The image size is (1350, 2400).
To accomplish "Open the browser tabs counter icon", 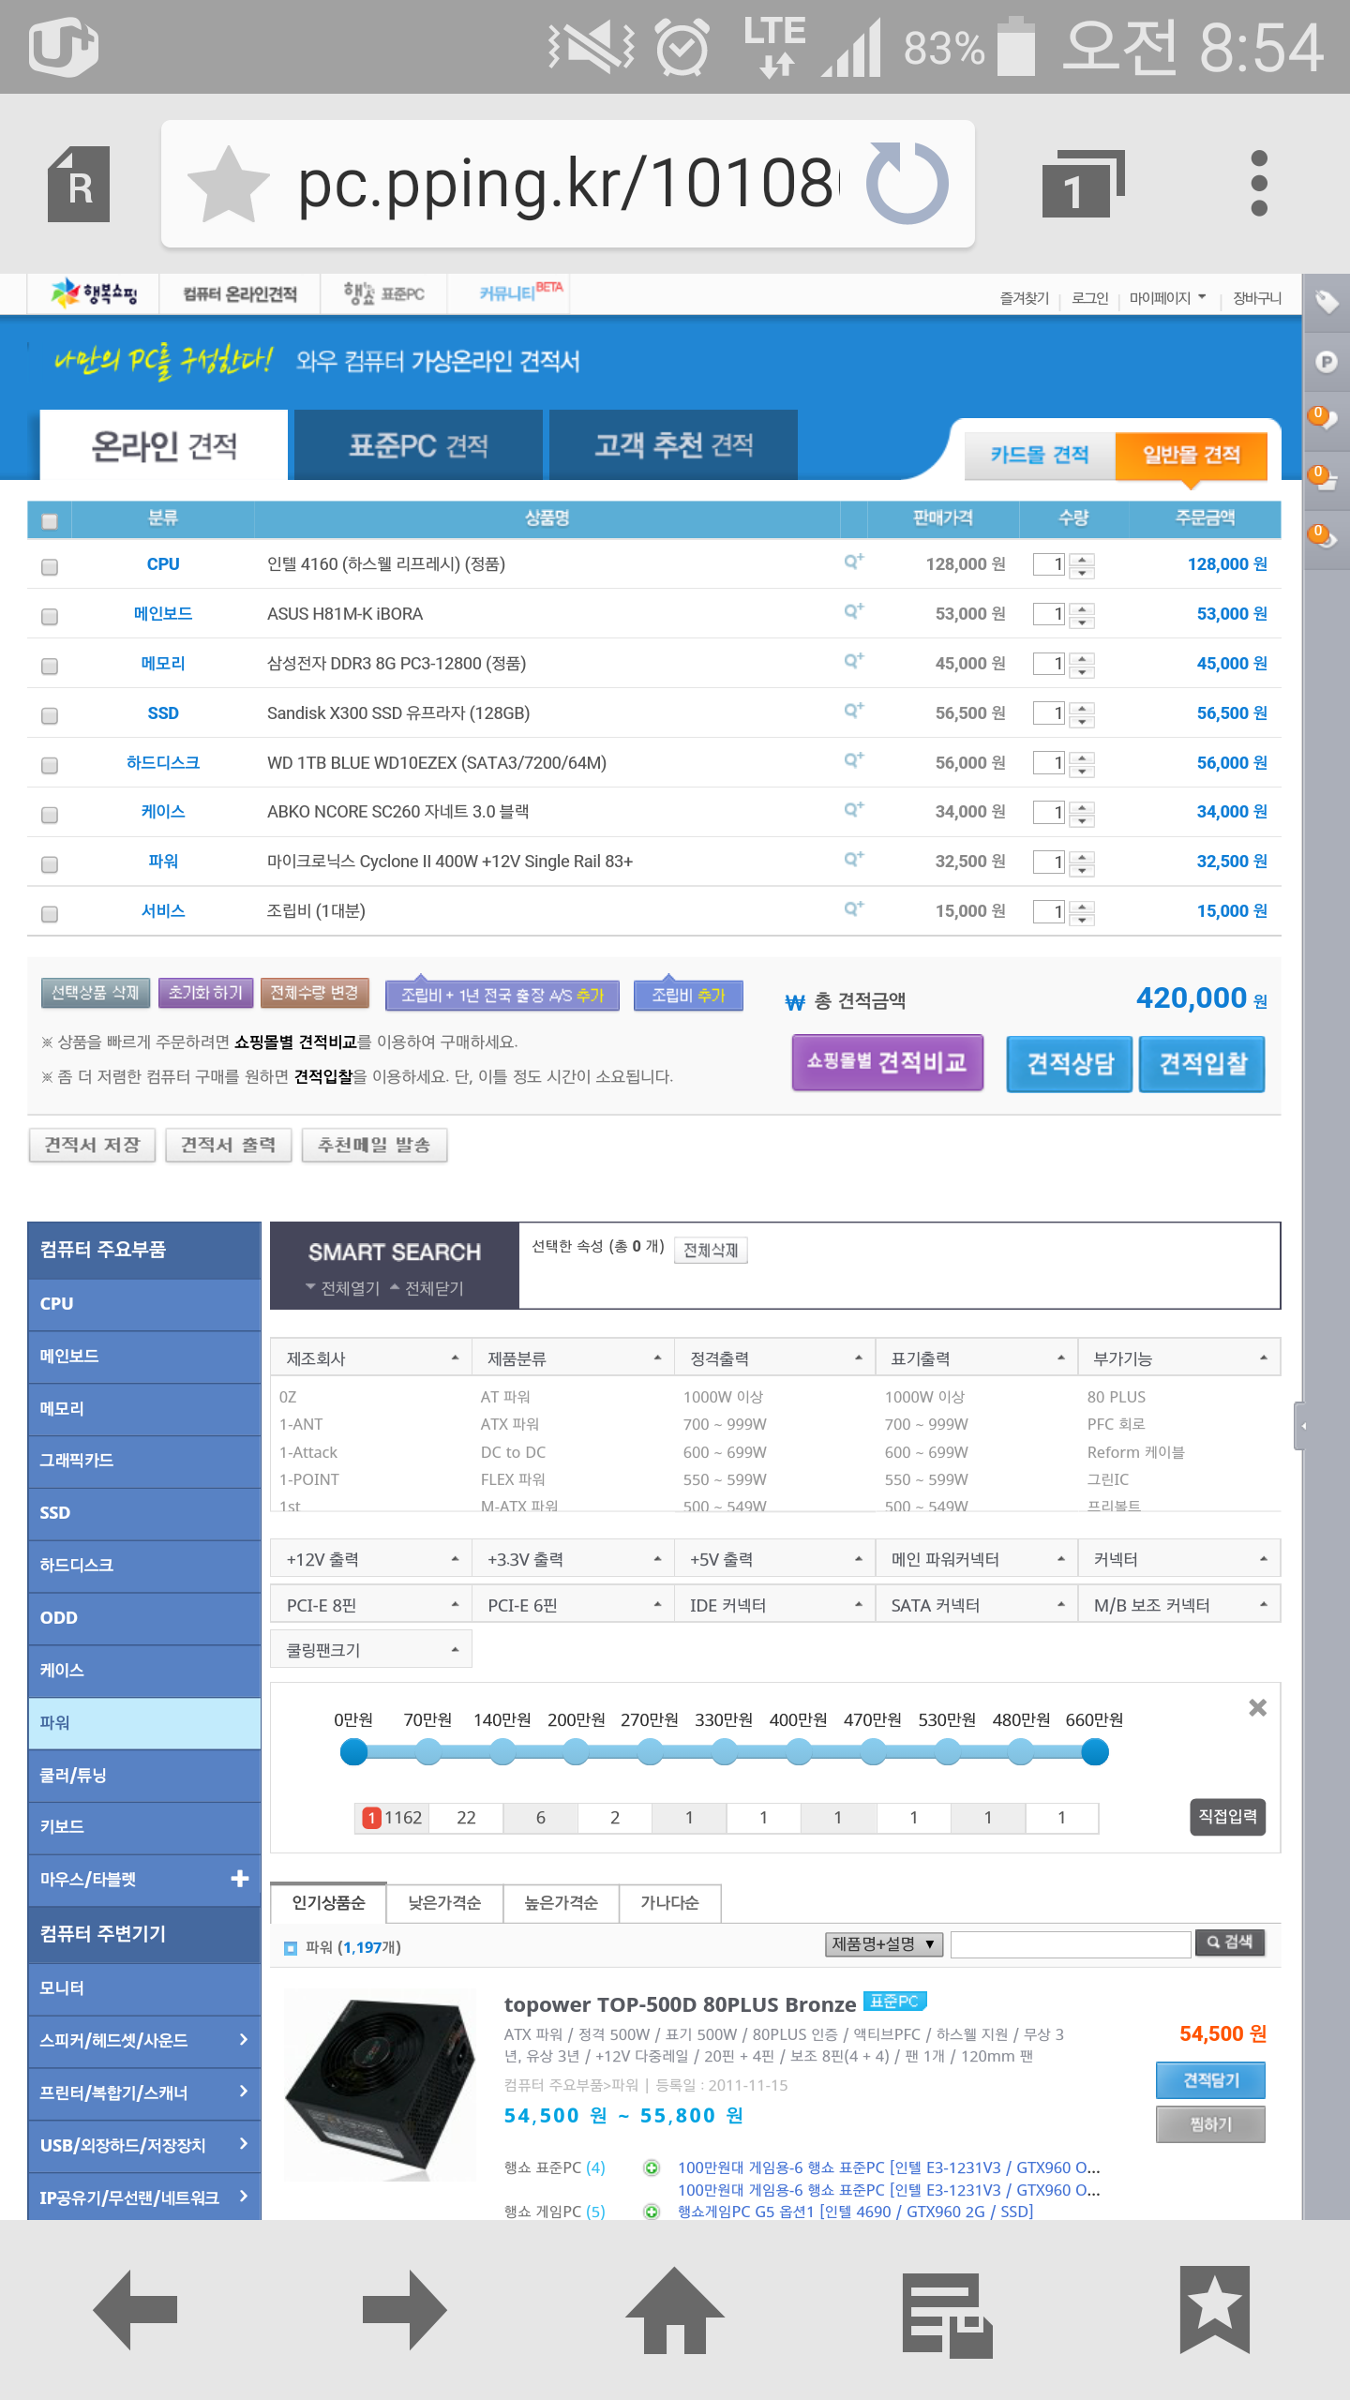I will (x=1083, y=184).
